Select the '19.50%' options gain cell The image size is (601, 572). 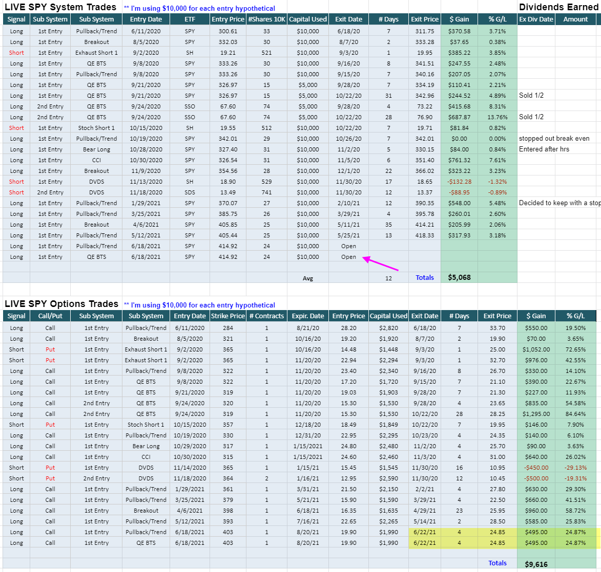tap(575, 328)
